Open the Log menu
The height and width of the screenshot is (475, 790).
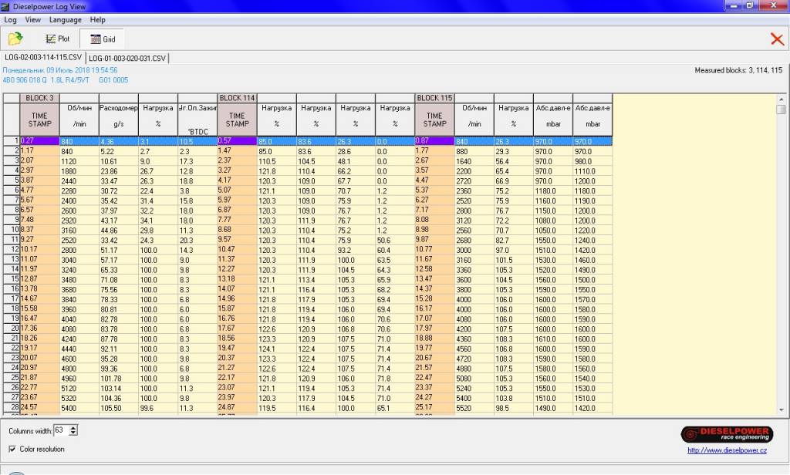pos(11,19)
